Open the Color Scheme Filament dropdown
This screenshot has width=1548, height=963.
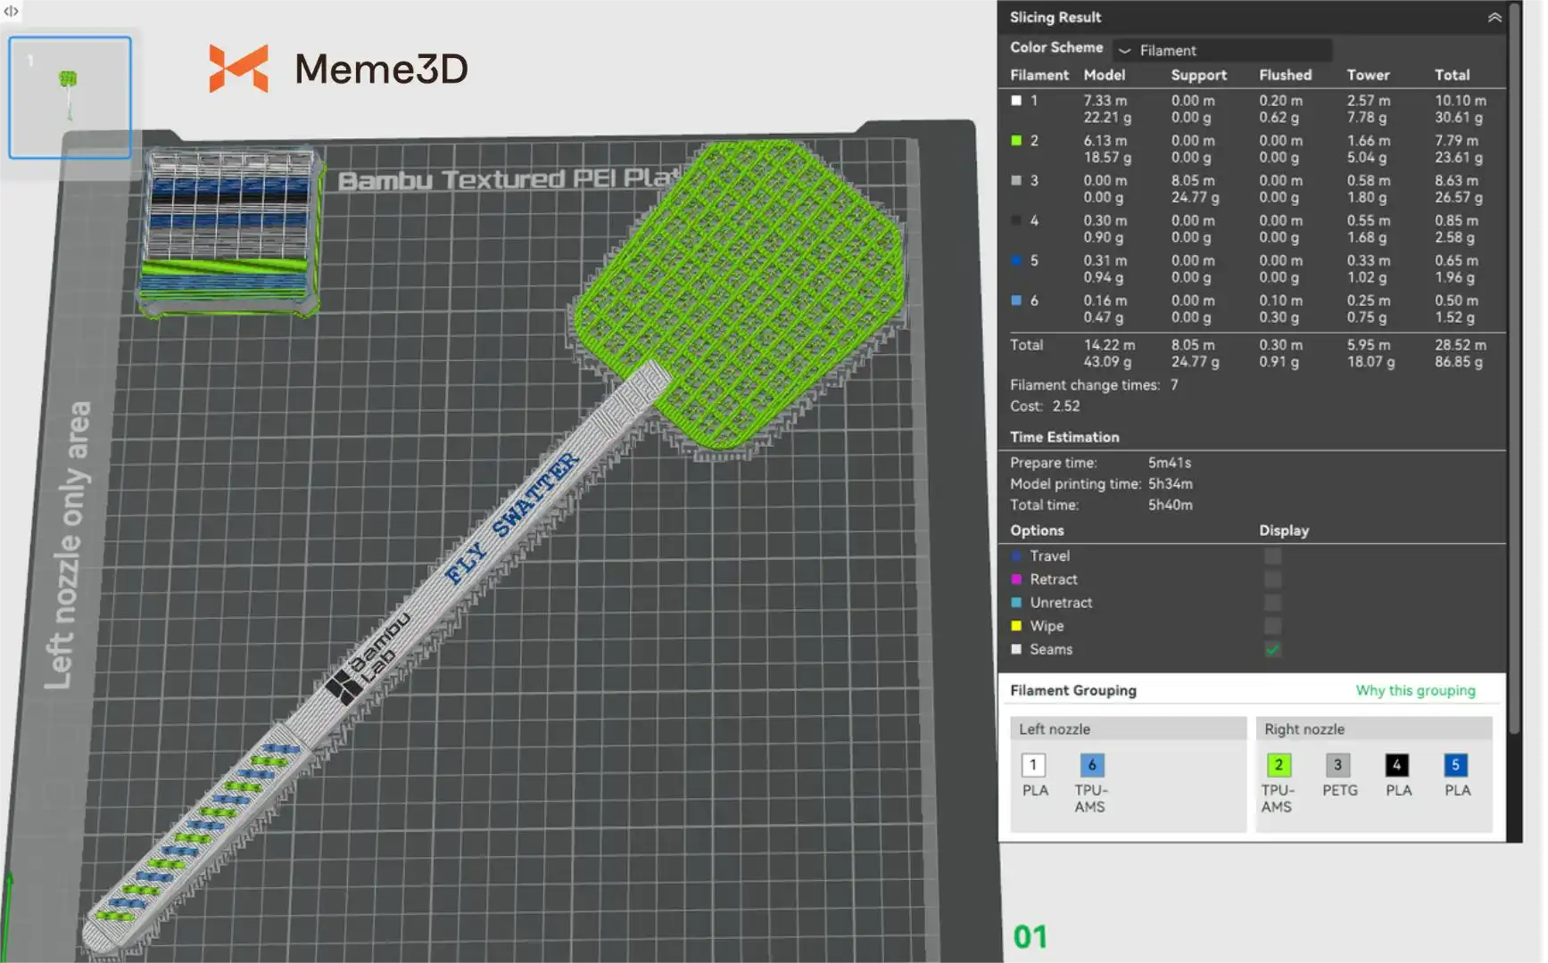(1222, 51)
